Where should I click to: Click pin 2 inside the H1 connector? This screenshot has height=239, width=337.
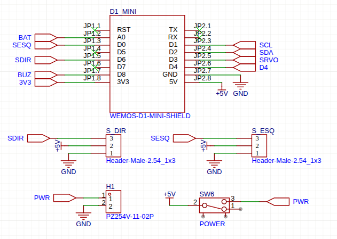click(111, 207)
